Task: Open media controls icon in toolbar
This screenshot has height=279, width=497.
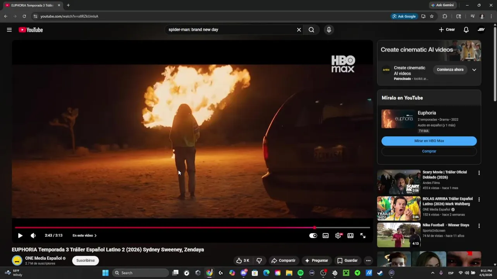Action: pos(472,16)
